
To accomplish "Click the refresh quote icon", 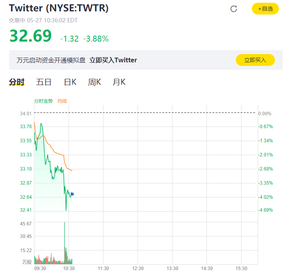I will click(x=234, y=9).
